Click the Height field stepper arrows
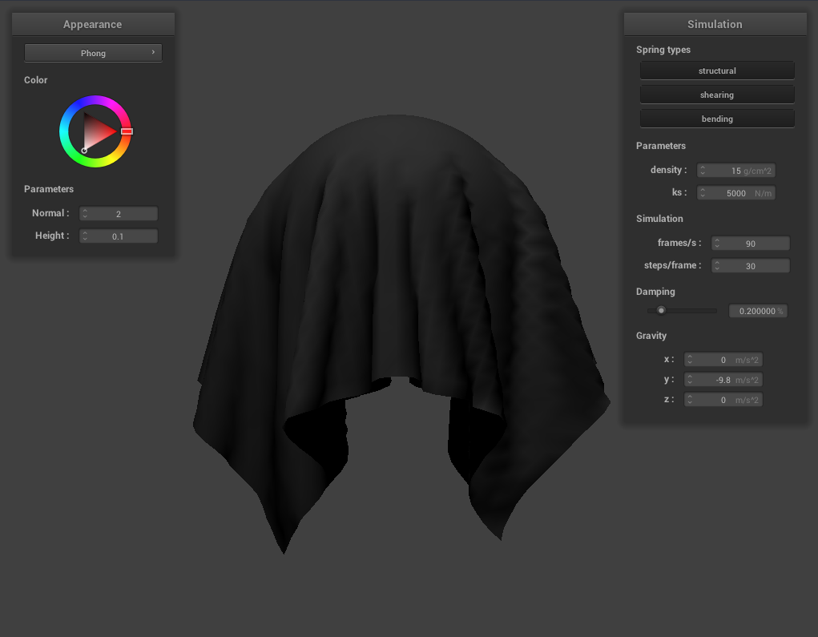 pos(85,236)
